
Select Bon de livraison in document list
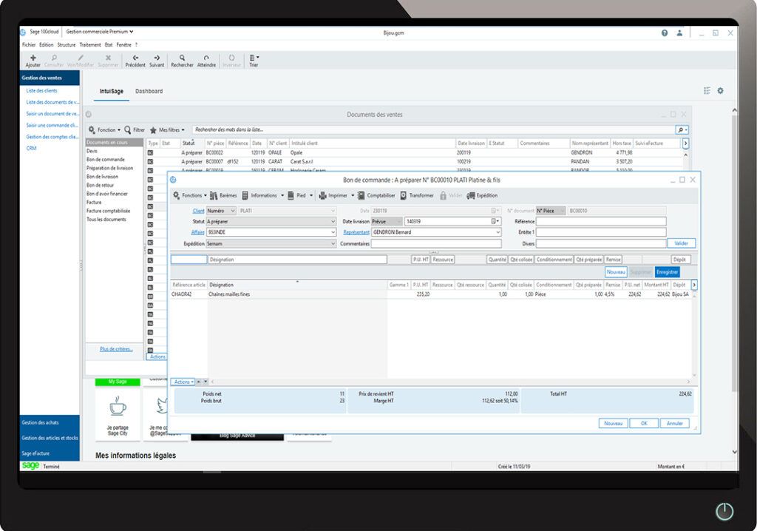pos(102,177)
